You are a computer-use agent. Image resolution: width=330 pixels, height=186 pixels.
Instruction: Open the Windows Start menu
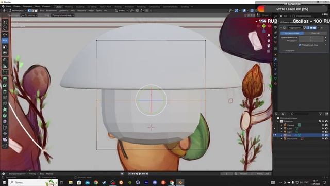4,182
